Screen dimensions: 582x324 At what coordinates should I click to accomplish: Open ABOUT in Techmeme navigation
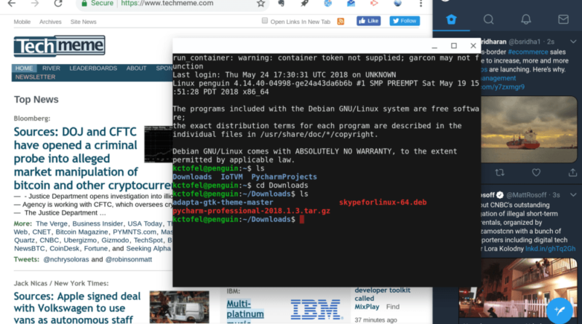pyautogui.click(x=136, y=68)
